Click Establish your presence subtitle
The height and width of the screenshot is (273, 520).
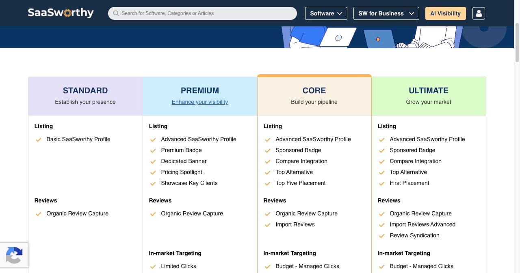85,102
